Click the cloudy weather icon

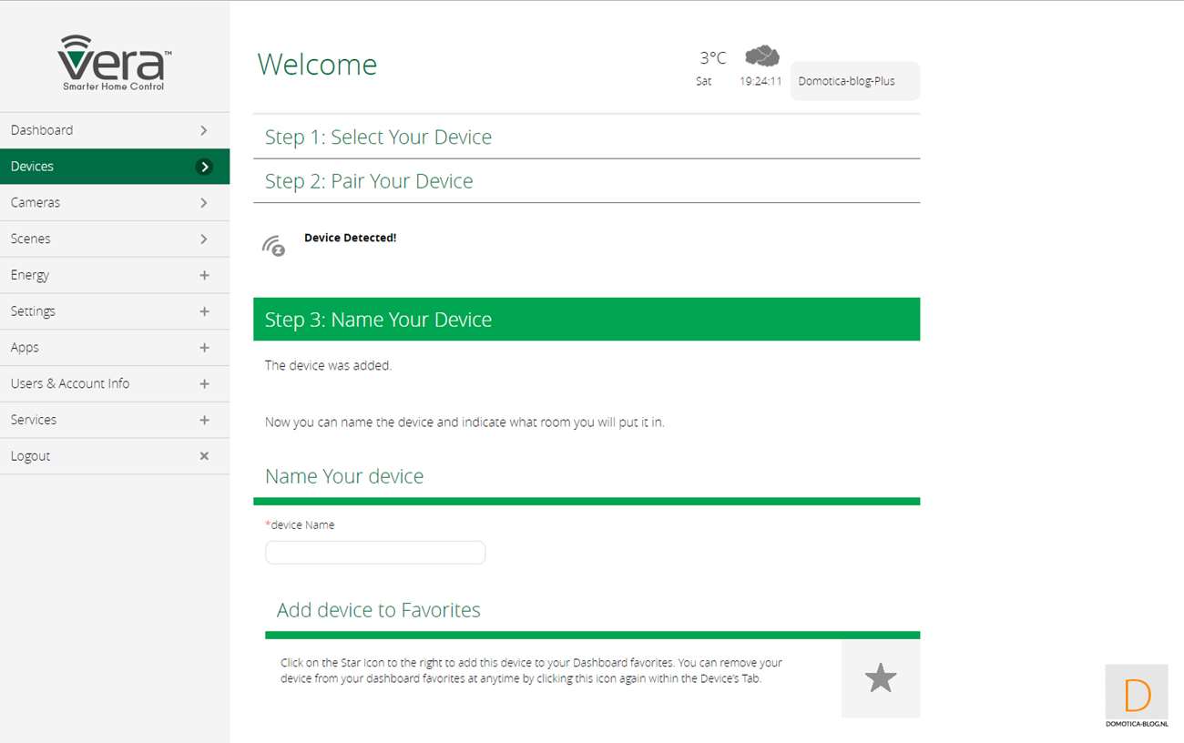tap(761, 56)
